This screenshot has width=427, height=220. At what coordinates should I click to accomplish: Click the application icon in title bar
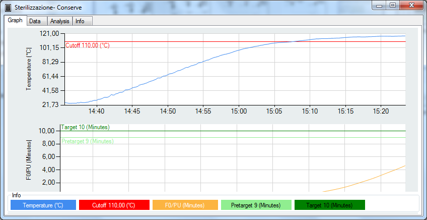pyautogui.click(x=8, y=8)
